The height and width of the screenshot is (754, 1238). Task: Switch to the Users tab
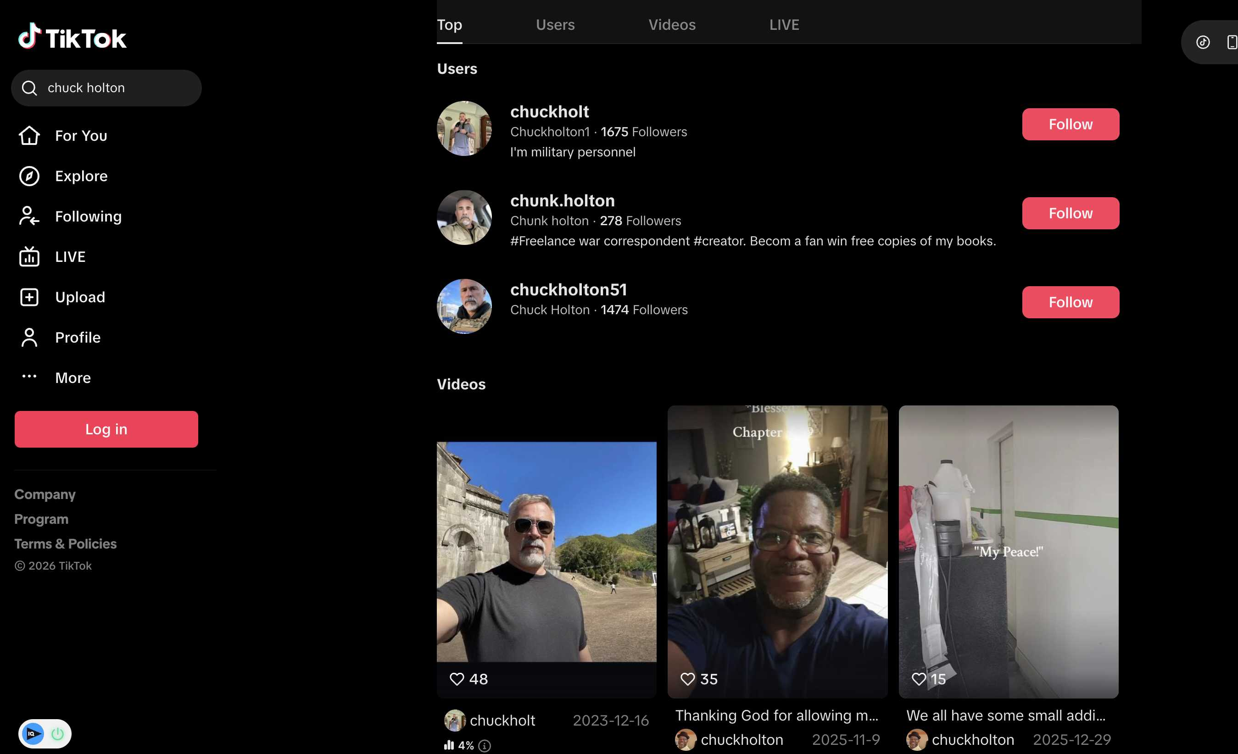click(555, 24)
